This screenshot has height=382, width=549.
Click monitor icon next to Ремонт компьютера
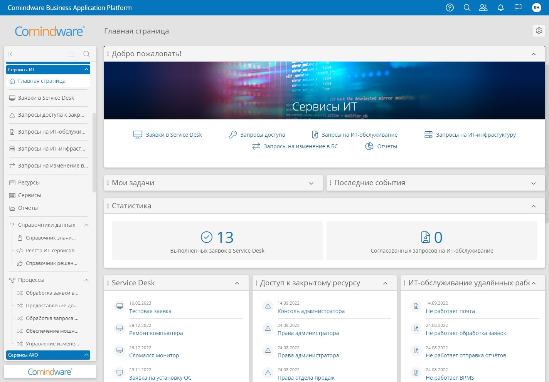(120, 328)
